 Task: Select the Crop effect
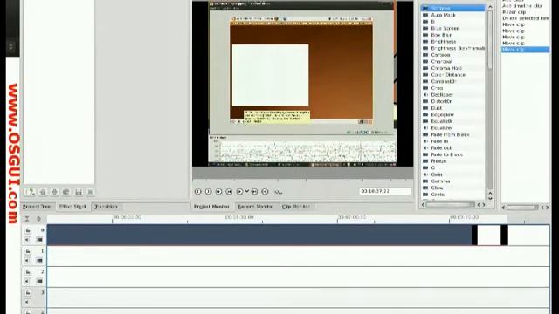click(437, 88)
